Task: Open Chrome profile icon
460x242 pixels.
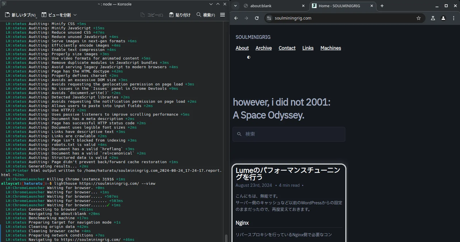Action: 443,18
